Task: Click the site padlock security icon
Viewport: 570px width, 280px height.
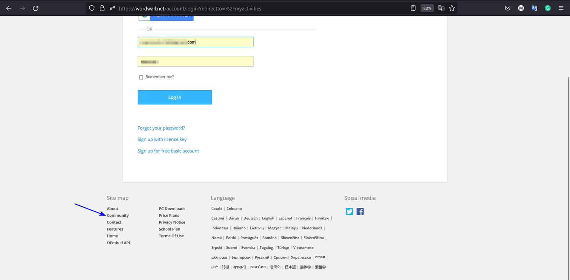Action: 102,8
